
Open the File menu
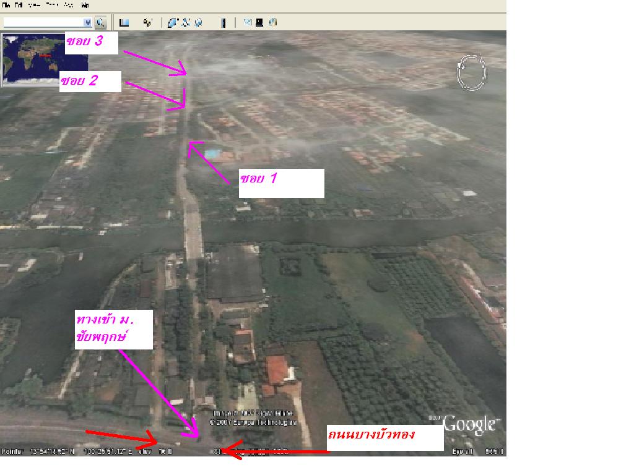6,5
